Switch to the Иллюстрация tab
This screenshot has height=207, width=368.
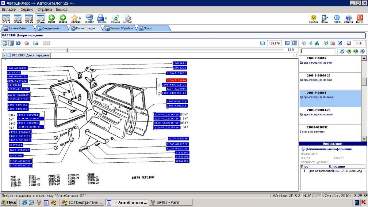coord(85,28)
